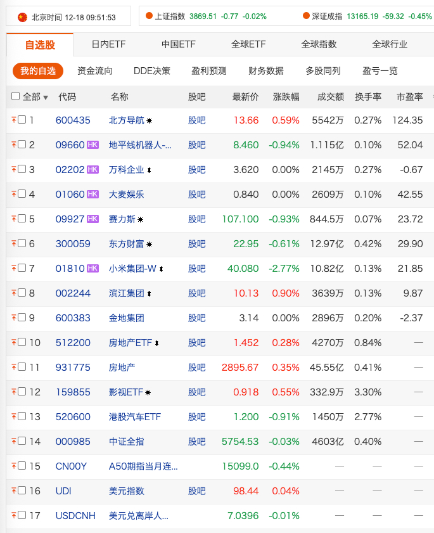
Task: Click stock code link 600435
Action: pos(75,120)
